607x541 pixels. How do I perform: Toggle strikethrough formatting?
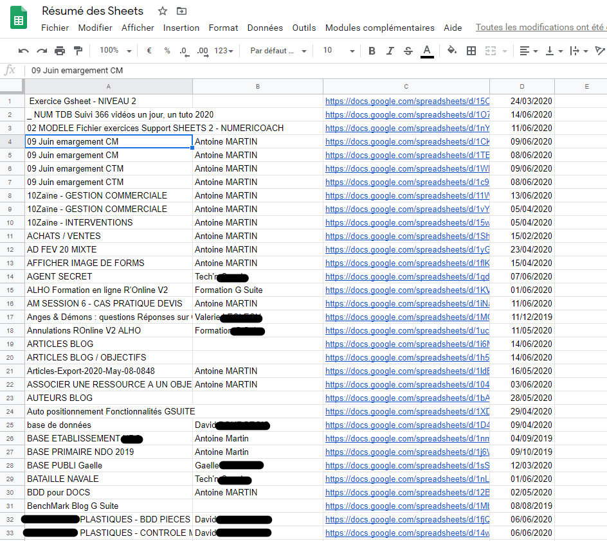pos(408,51)
